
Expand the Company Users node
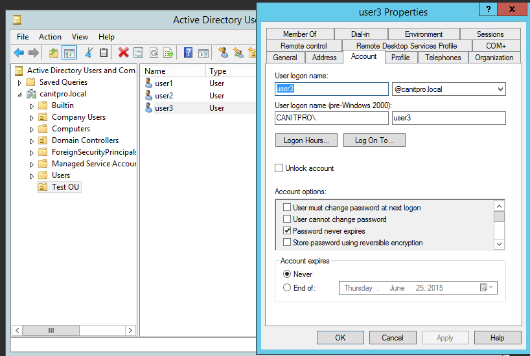[32, 118]
